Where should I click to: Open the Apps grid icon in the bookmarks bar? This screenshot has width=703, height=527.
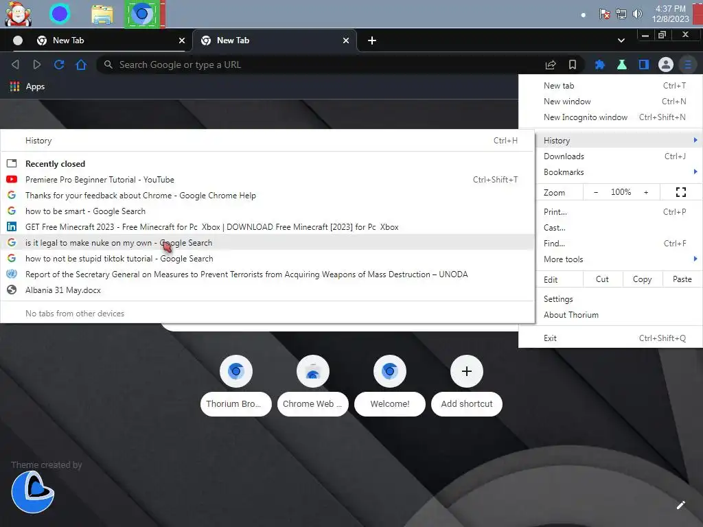click(x=15, y=86)
